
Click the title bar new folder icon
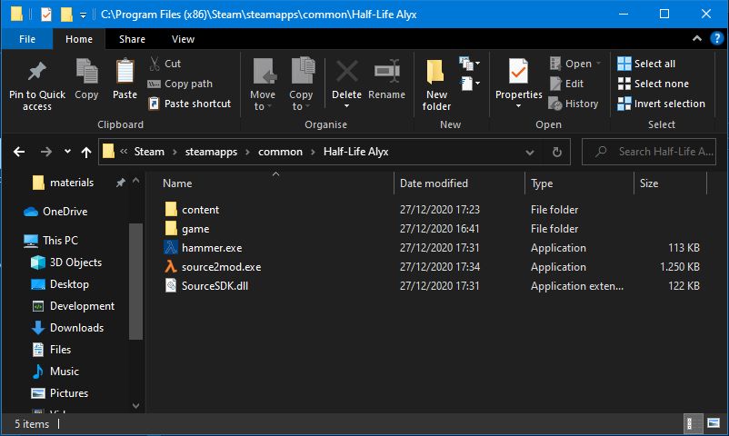pos(66,15)
